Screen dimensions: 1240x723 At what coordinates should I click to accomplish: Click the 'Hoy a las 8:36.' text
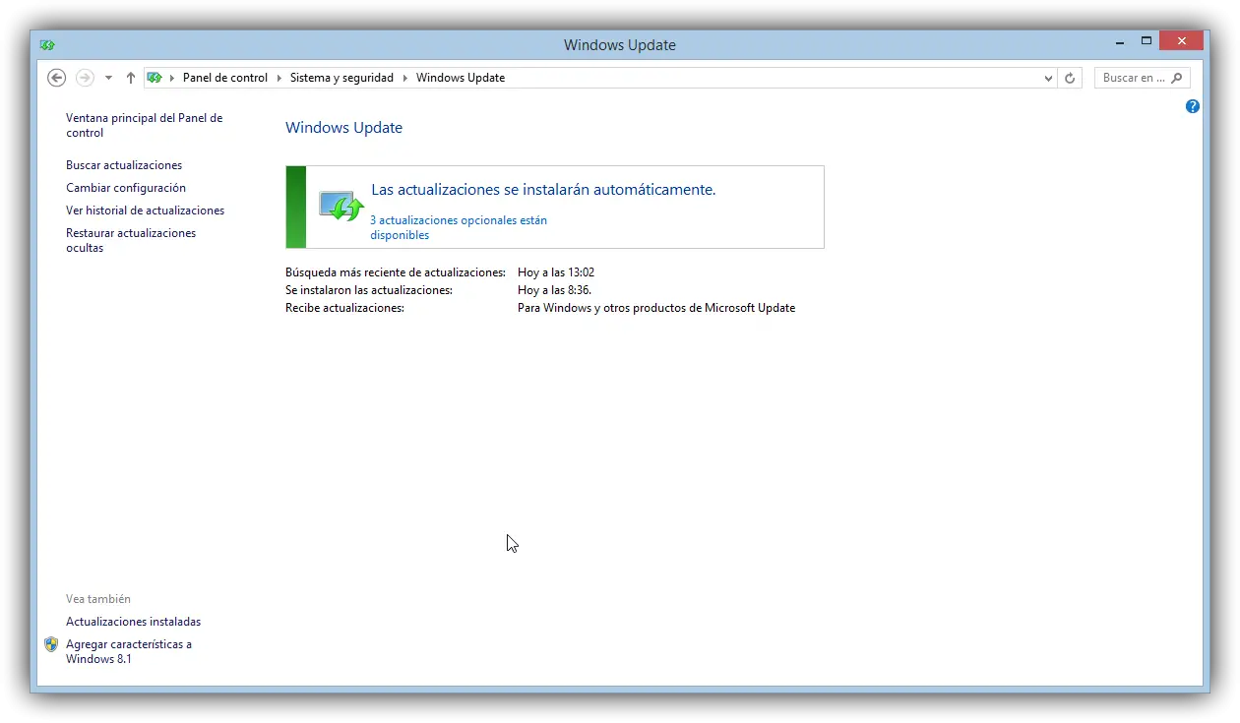click(555, 290)
